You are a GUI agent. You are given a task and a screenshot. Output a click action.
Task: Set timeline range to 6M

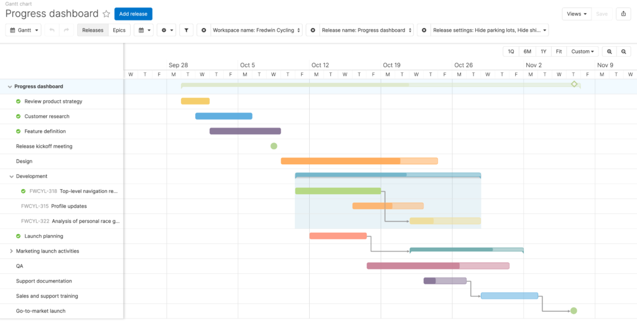(x=528, y=52)
